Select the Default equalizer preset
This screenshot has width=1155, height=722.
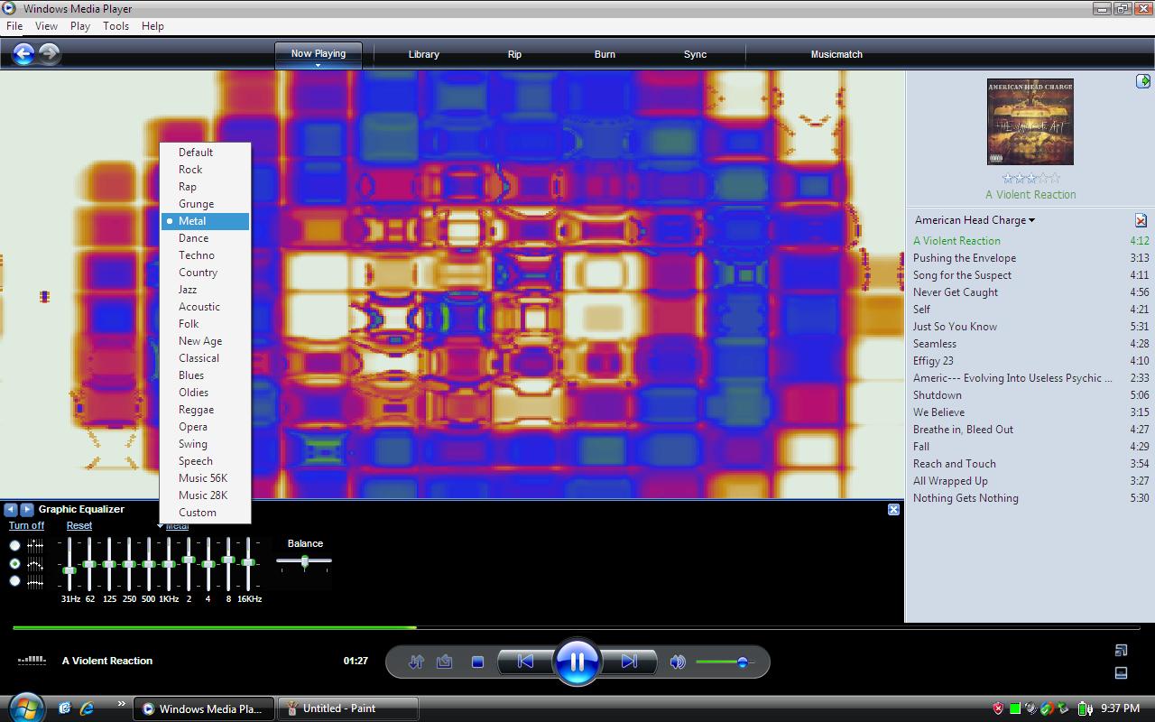pyautogui.click(x=205, y=153)
